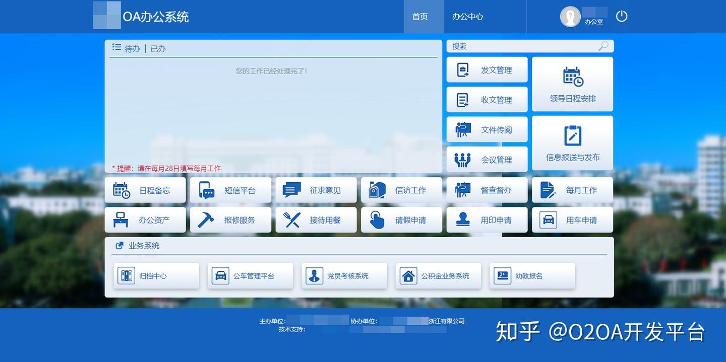Open 党员考核系统
This screenshot has height=362, width=726.
[x=344, y=275]
